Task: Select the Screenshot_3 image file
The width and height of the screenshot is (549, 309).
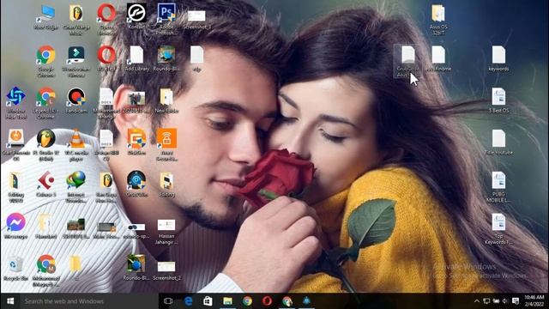Action: [x=196, y=19]
